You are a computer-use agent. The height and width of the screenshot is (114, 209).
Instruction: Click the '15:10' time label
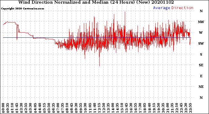[x=122, y=108]
